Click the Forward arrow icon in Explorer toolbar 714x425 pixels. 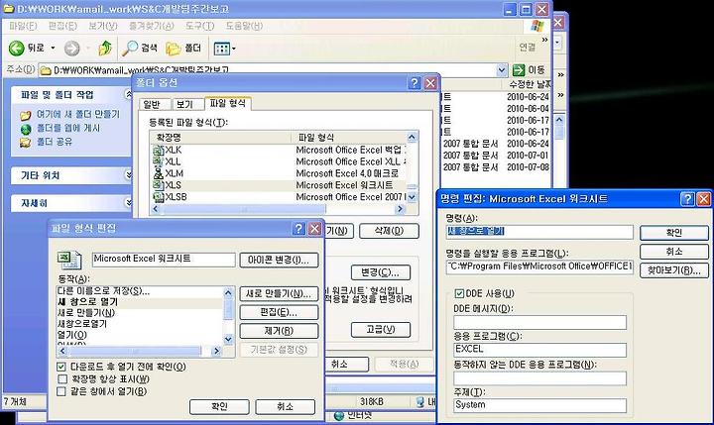[x=71, y=48]
